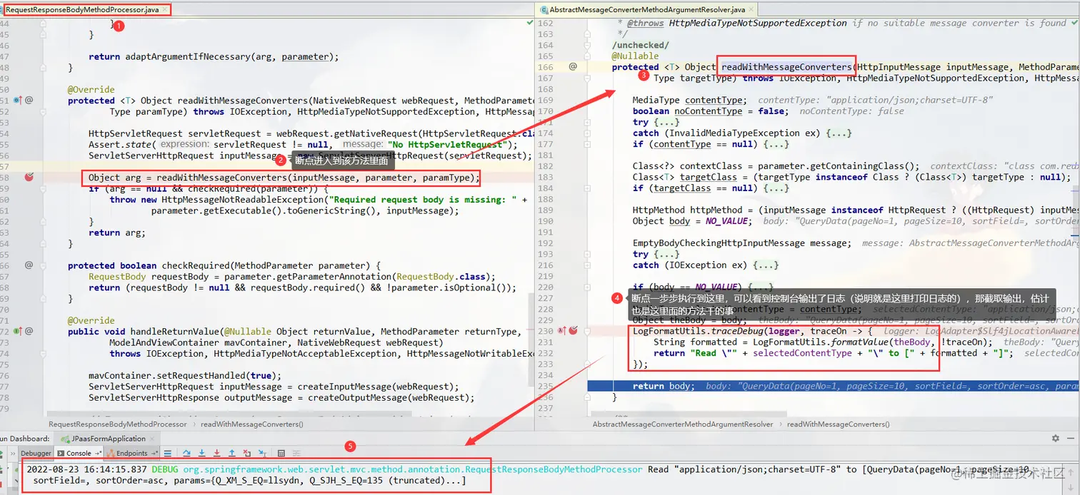Switch to AbstractMessageConverterMethodArgumentResolver.java tab
1080x495 pixels.
tap(647, 9)
